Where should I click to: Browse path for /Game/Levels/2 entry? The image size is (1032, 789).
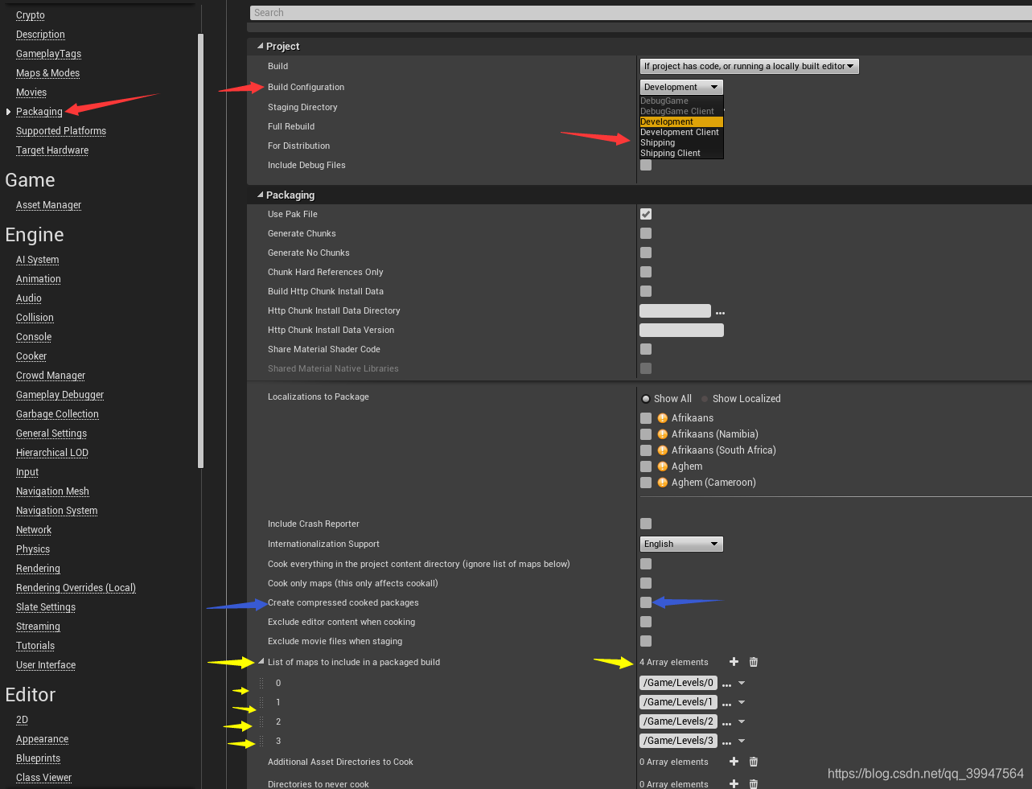tap(726, 723)
